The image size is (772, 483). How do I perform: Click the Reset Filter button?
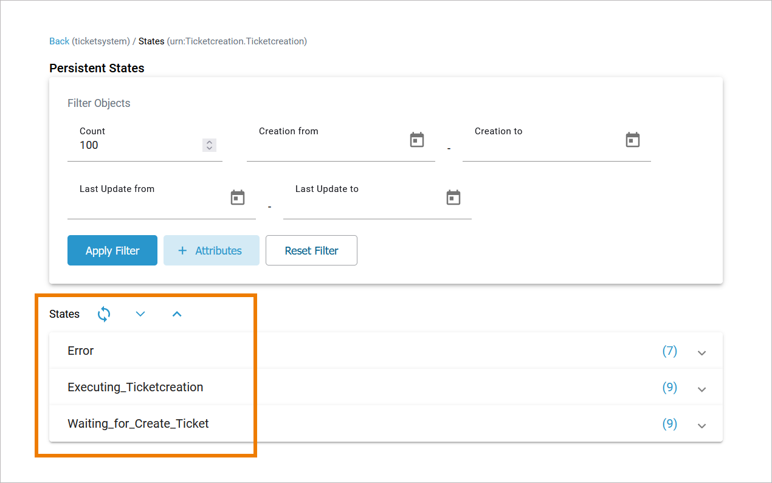311,250
